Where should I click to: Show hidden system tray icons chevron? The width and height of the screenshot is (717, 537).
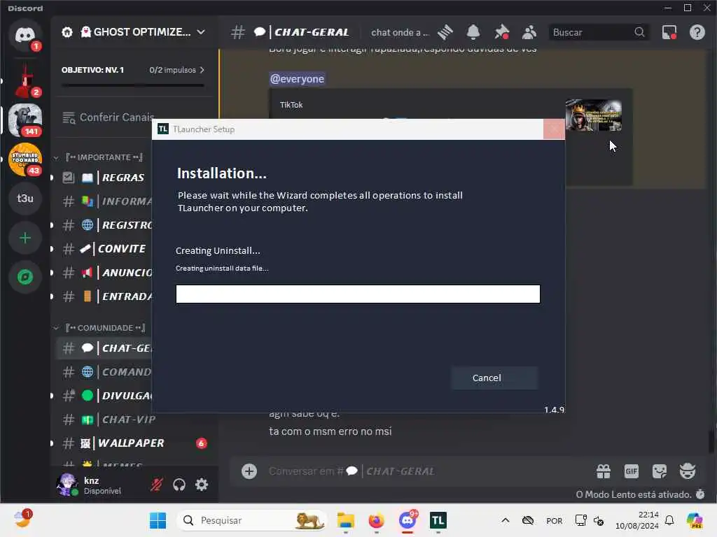(x=506, y=520)
